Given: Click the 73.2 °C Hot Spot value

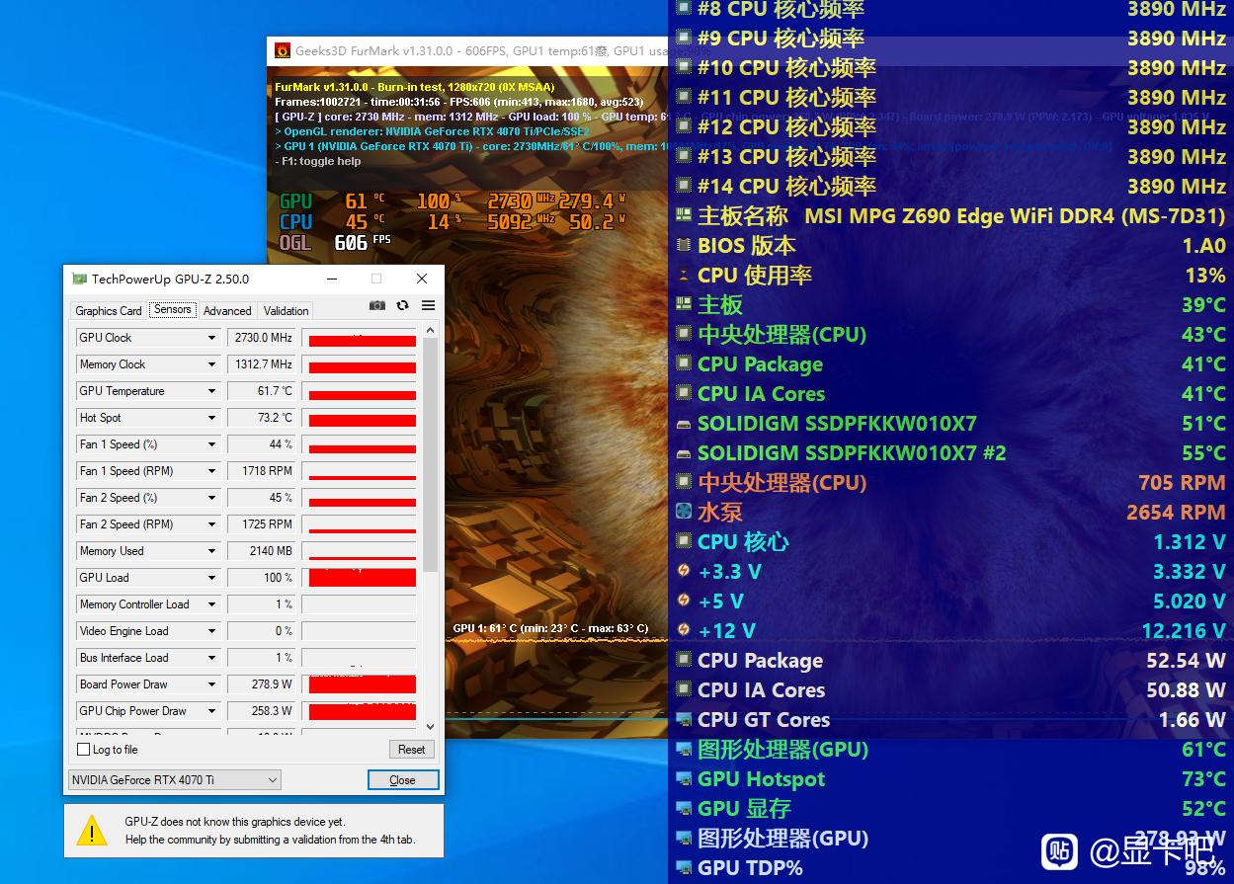Looking at the screenshot, I should coord(262,418).
